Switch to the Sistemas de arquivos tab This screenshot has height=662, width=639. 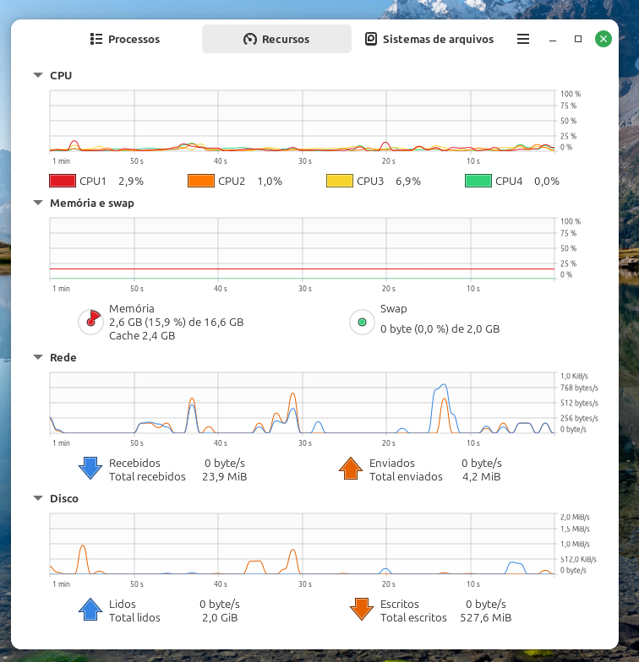pos(429,39)
